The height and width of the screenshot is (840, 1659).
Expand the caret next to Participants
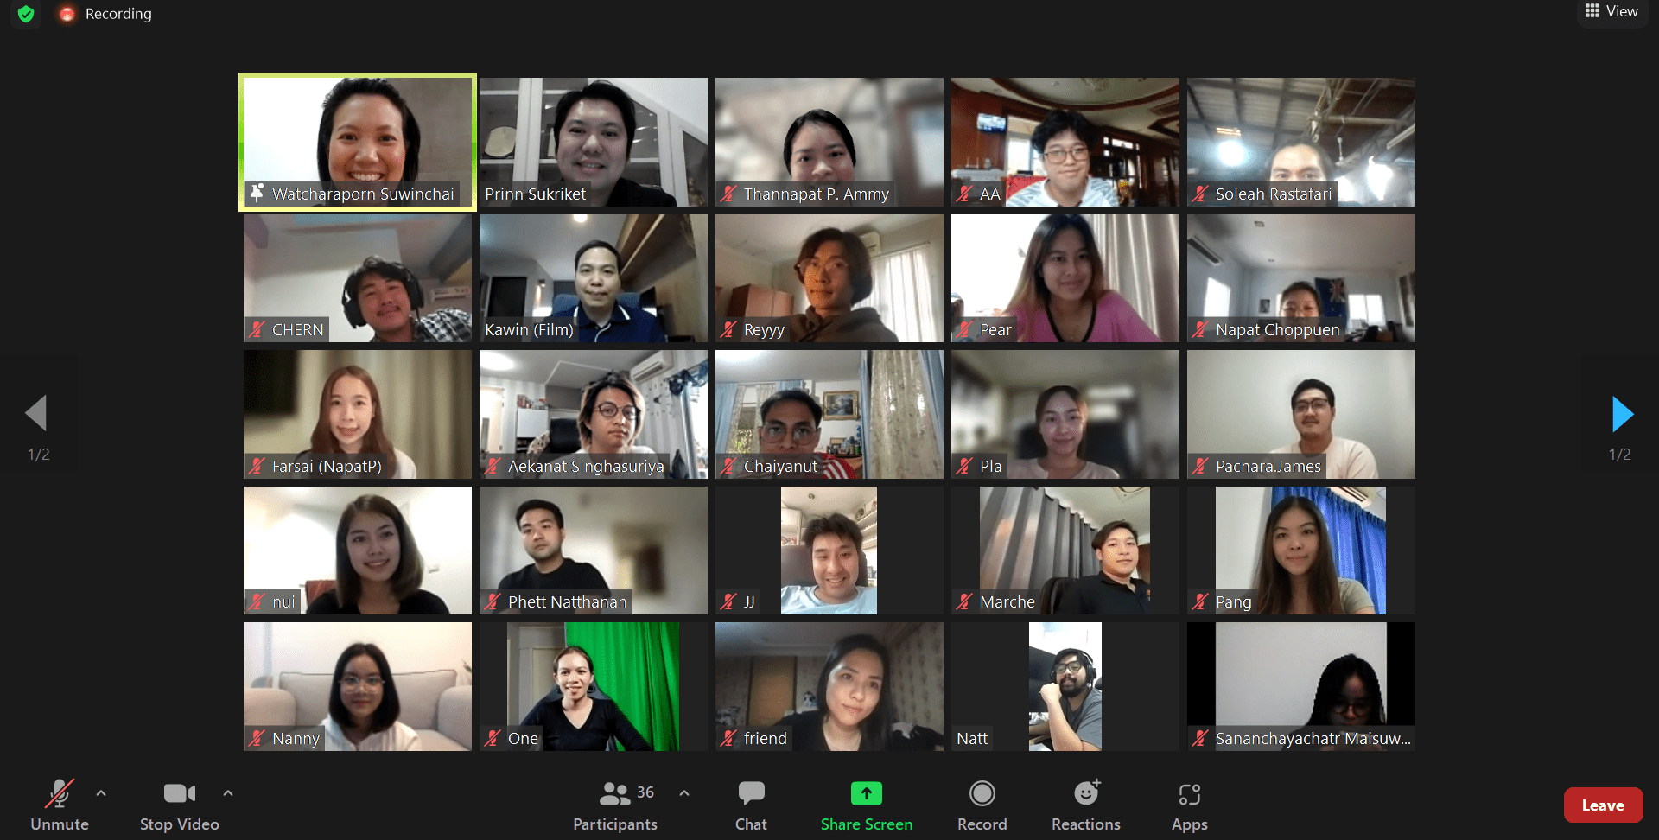(684, 792)
